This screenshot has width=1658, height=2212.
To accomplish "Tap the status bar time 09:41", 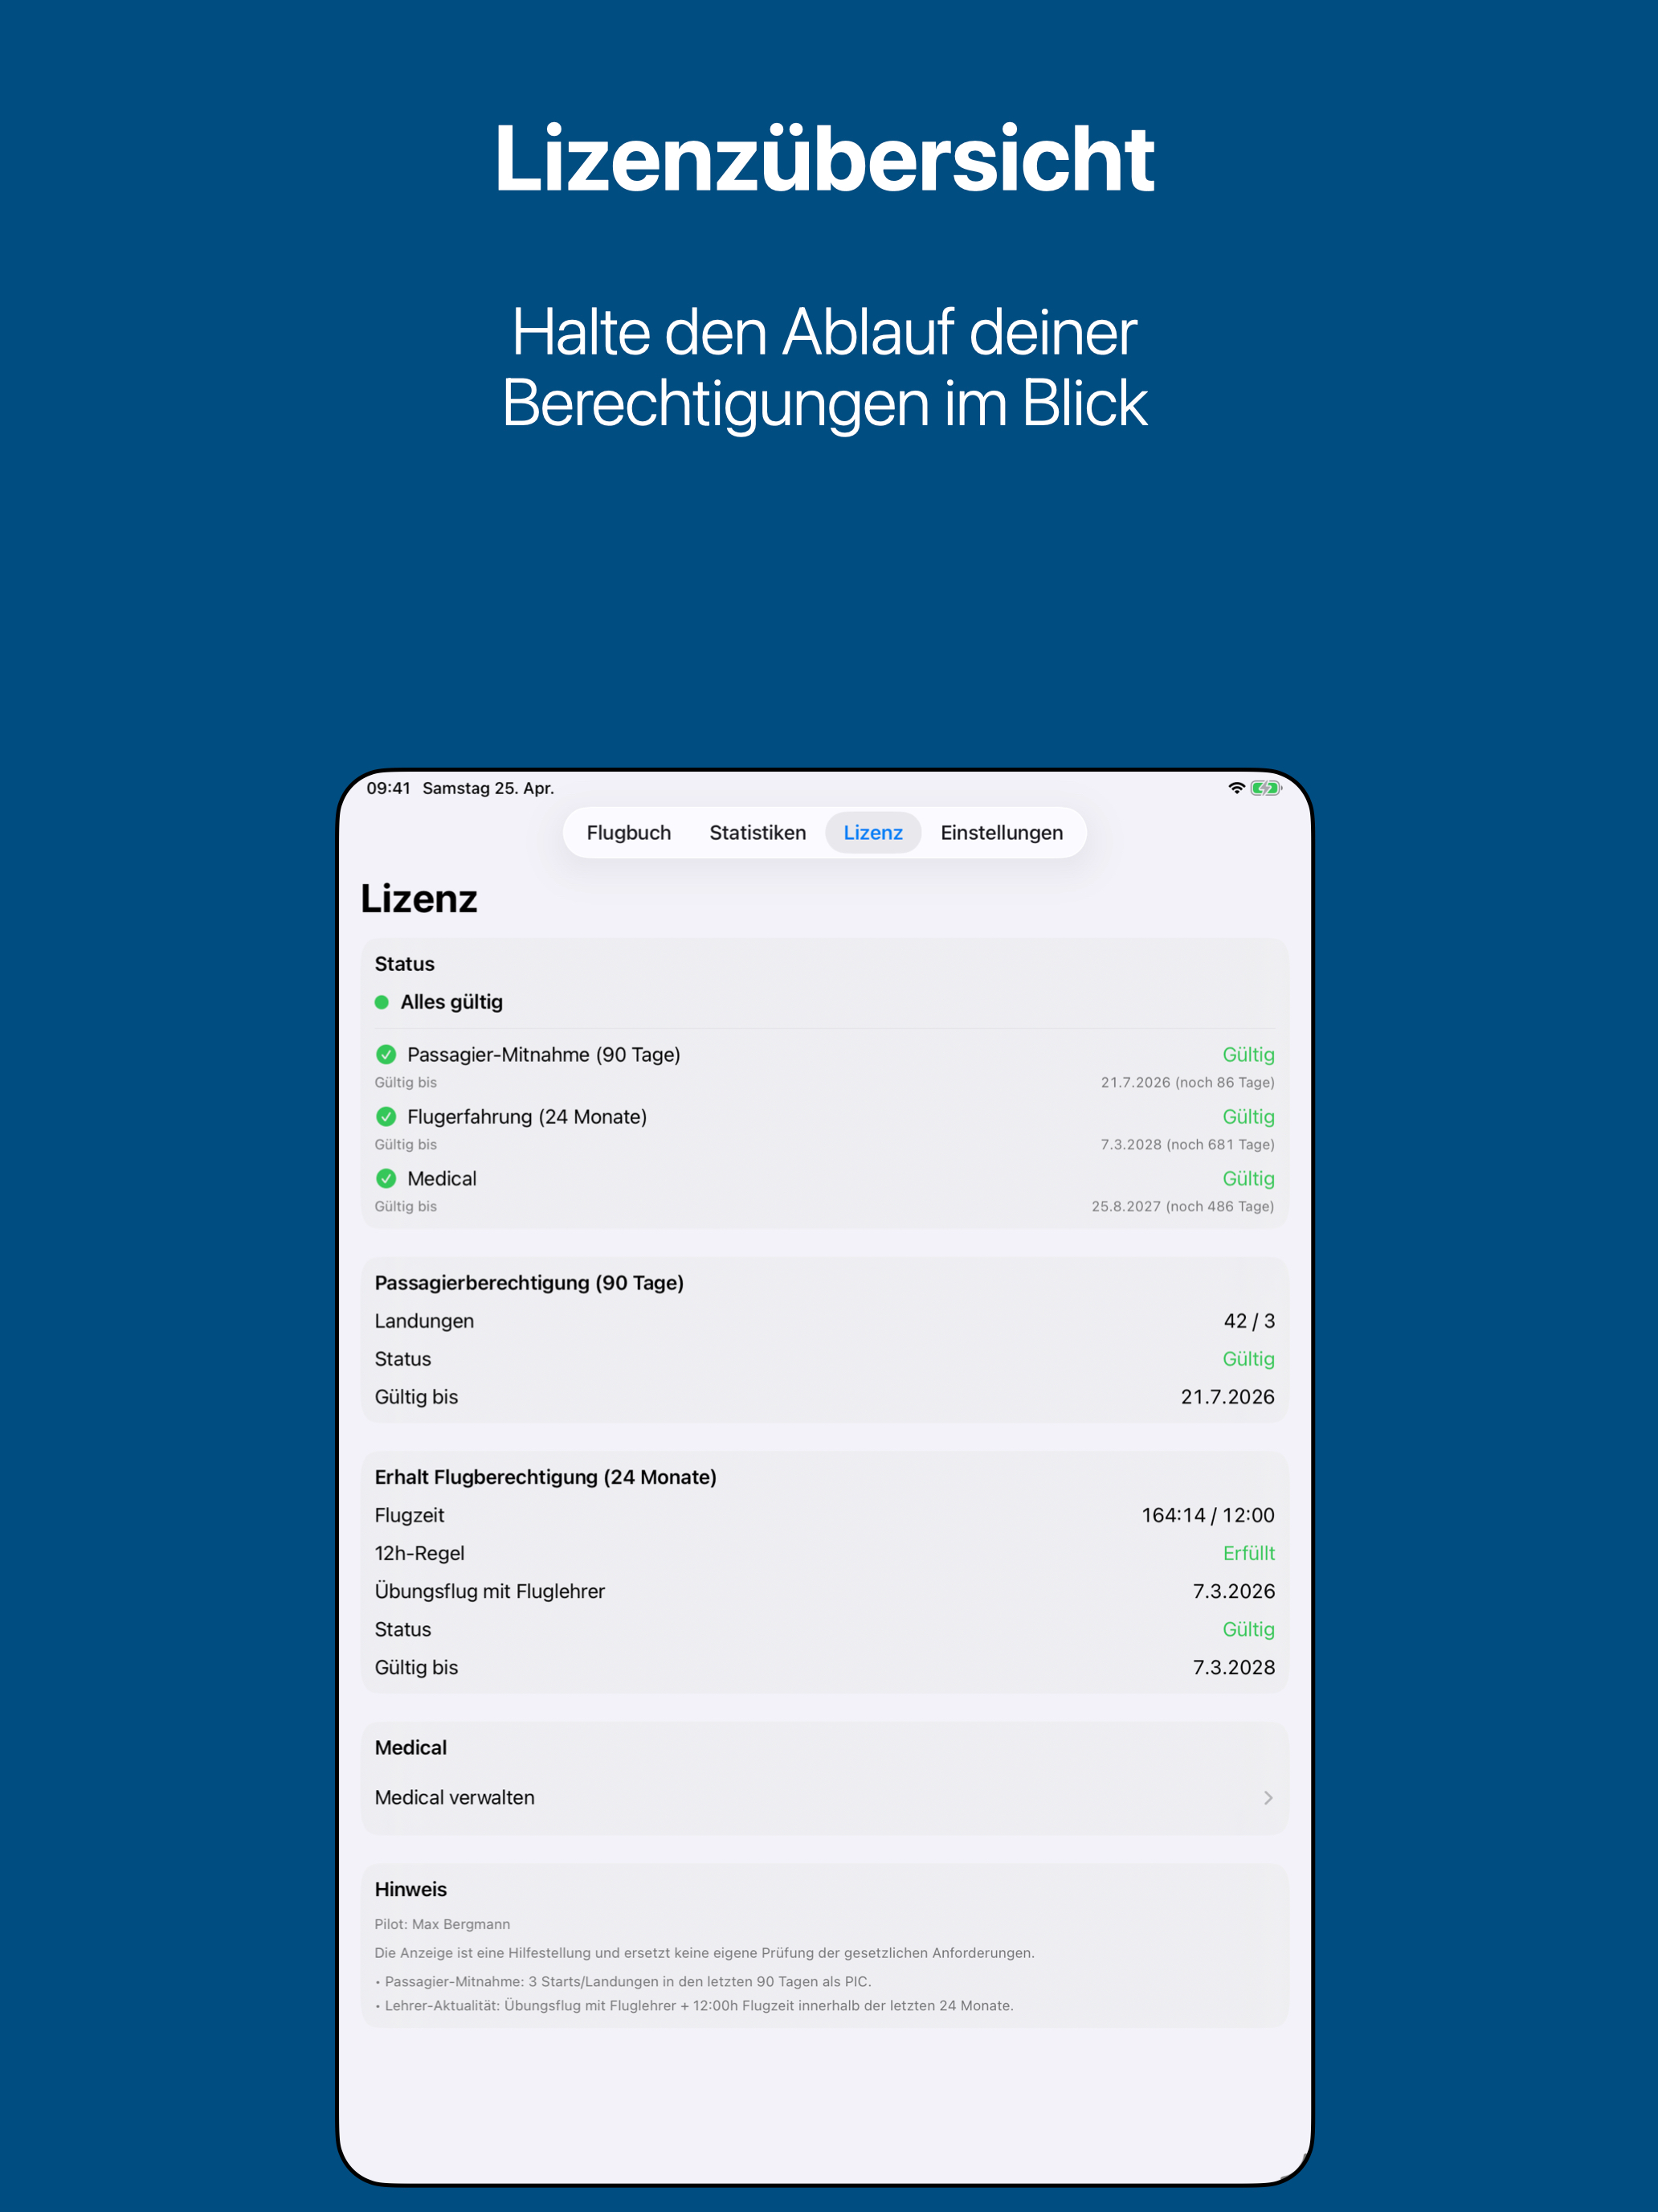I will (x=388, y=788).
